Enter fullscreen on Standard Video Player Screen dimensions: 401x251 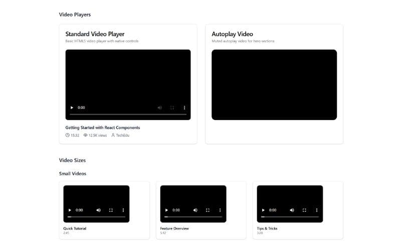tap(172, 107)
